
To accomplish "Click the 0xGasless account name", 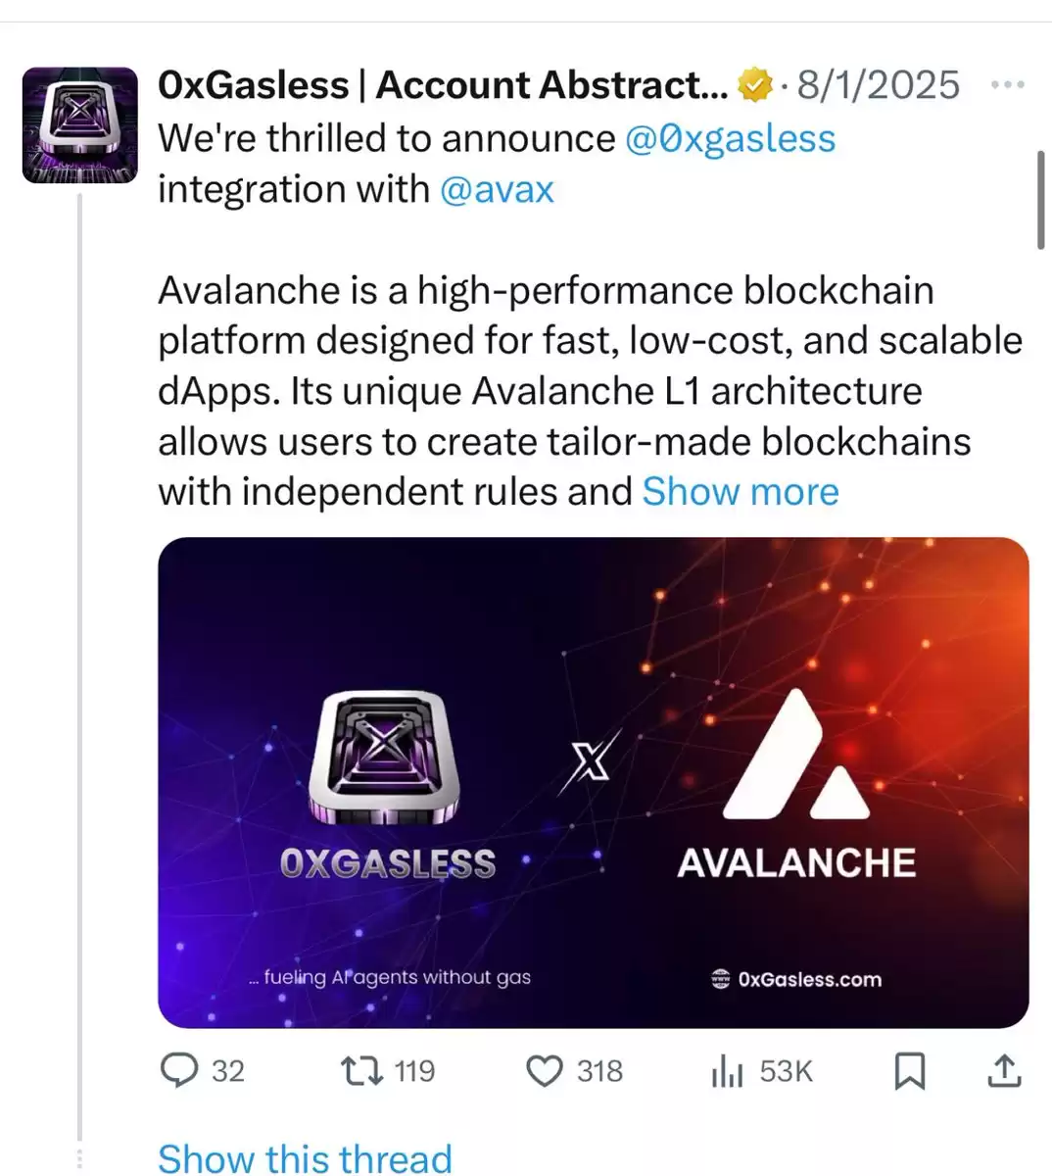I will tap(444, 85).
